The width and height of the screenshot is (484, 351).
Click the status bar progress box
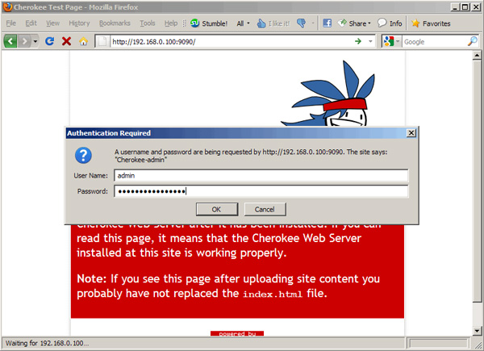point(438,343)
